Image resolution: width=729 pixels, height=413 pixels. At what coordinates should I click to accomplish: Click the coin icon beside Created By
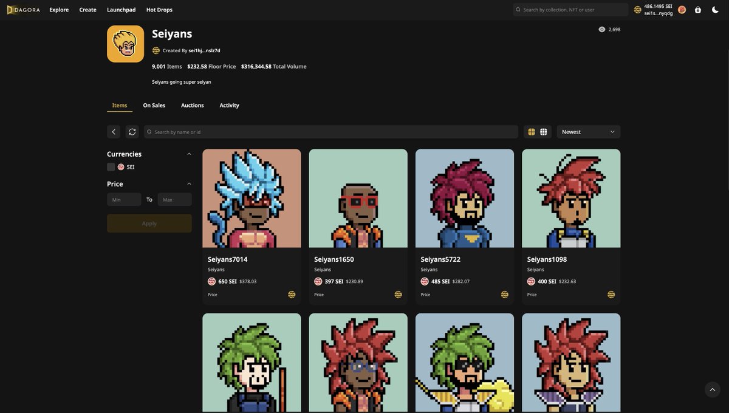pyautogui.click(x=156, y=50)
